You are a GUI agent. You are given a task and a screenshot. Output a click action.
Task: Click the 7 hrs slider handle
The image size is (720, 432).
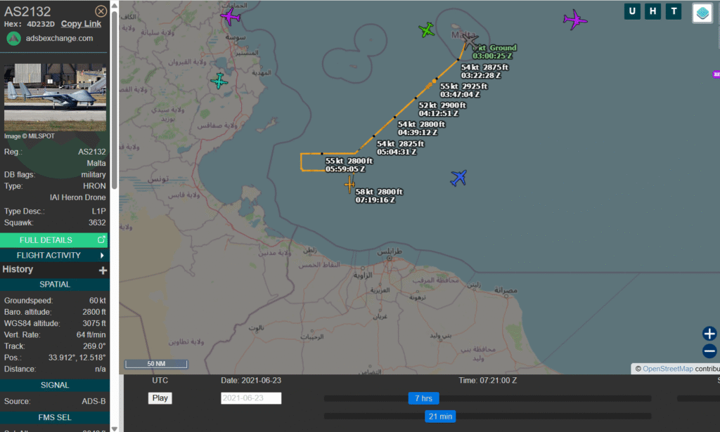click(x=423, y=398)
